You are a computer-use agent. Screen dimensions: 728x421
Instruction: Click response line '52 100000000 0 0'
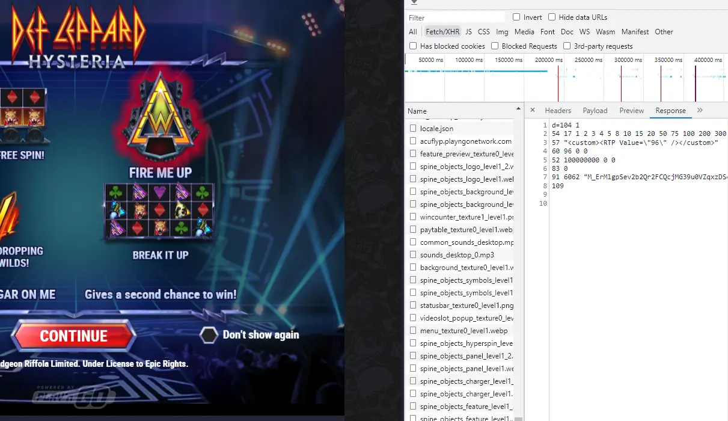(583, 160)
